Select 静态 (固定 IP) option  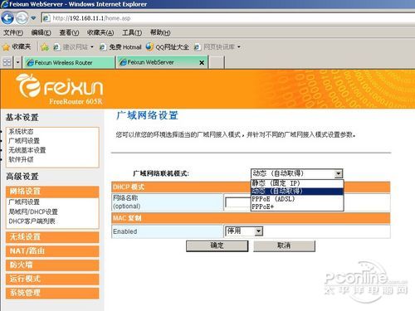[297, 183]
